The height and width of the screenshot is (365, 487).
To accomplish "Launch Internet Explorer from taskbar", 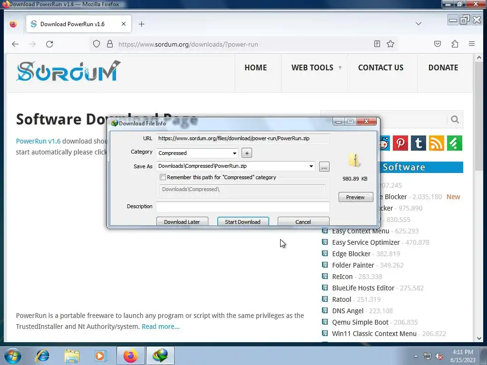I will (42, 355).
